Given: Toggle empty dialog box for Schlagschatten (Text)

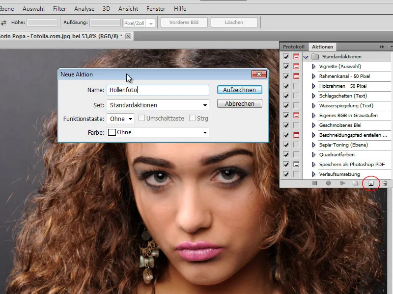Looking at the screenshot, I should point(296,96).
